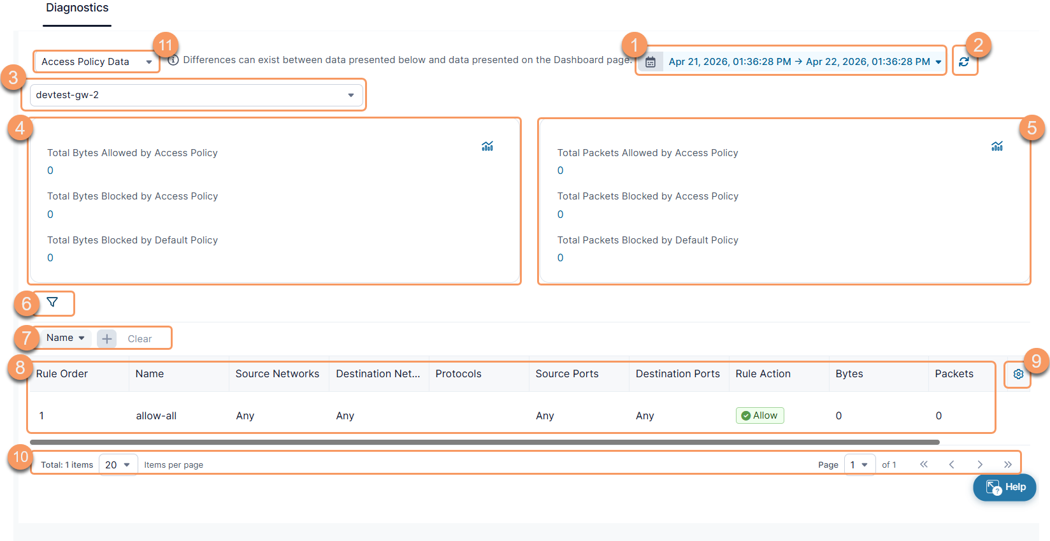1050x541 pixels.
Task: Click the Total: 1 items text
Action: tap(67, 465)
